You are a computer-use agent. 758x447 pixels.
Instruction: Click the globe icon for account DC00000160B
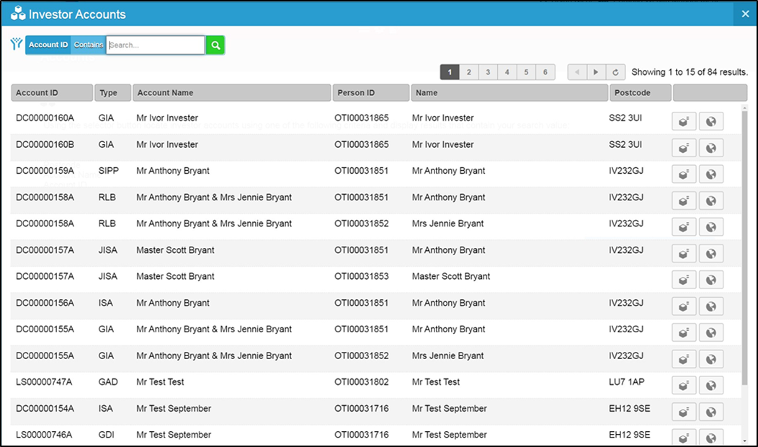710,148
